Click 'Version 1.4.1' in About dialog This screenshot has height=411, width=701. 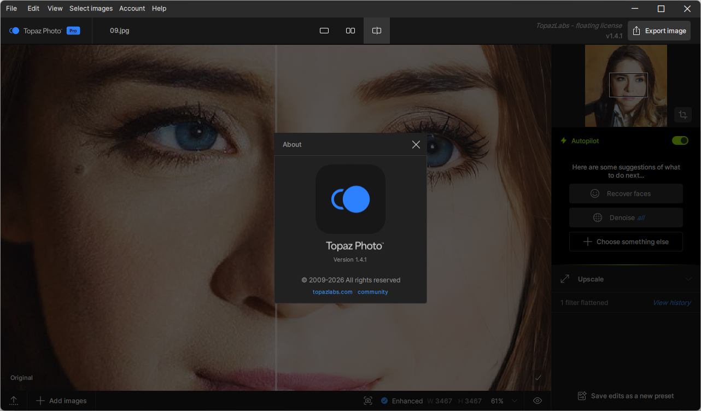(x=350, y=260)
